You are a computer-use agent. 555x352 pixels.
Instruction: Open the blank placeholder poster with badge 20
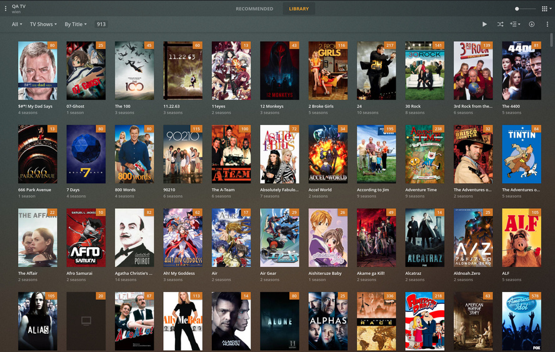point(86,321)
